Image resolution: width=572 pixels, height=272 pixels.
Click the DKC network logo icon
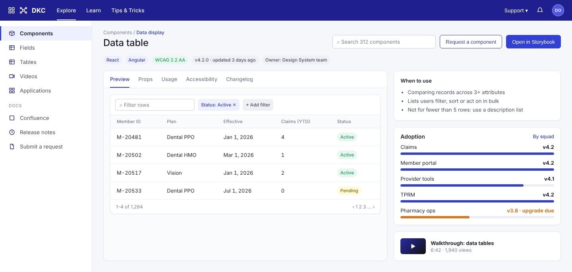23,10
